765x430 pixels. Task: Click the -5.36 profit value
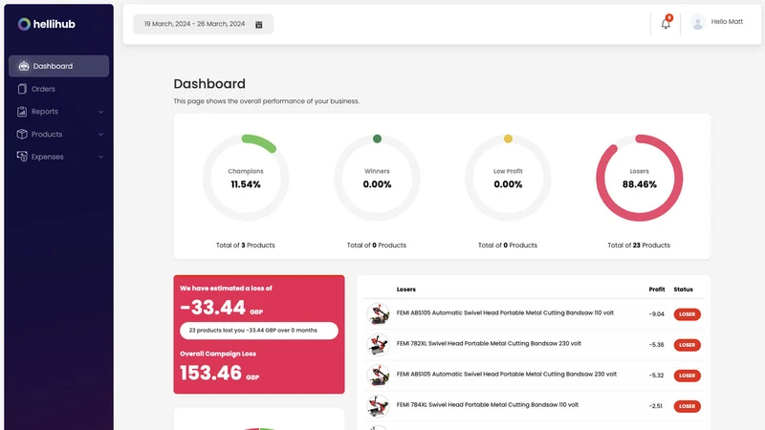click(656, 345)
